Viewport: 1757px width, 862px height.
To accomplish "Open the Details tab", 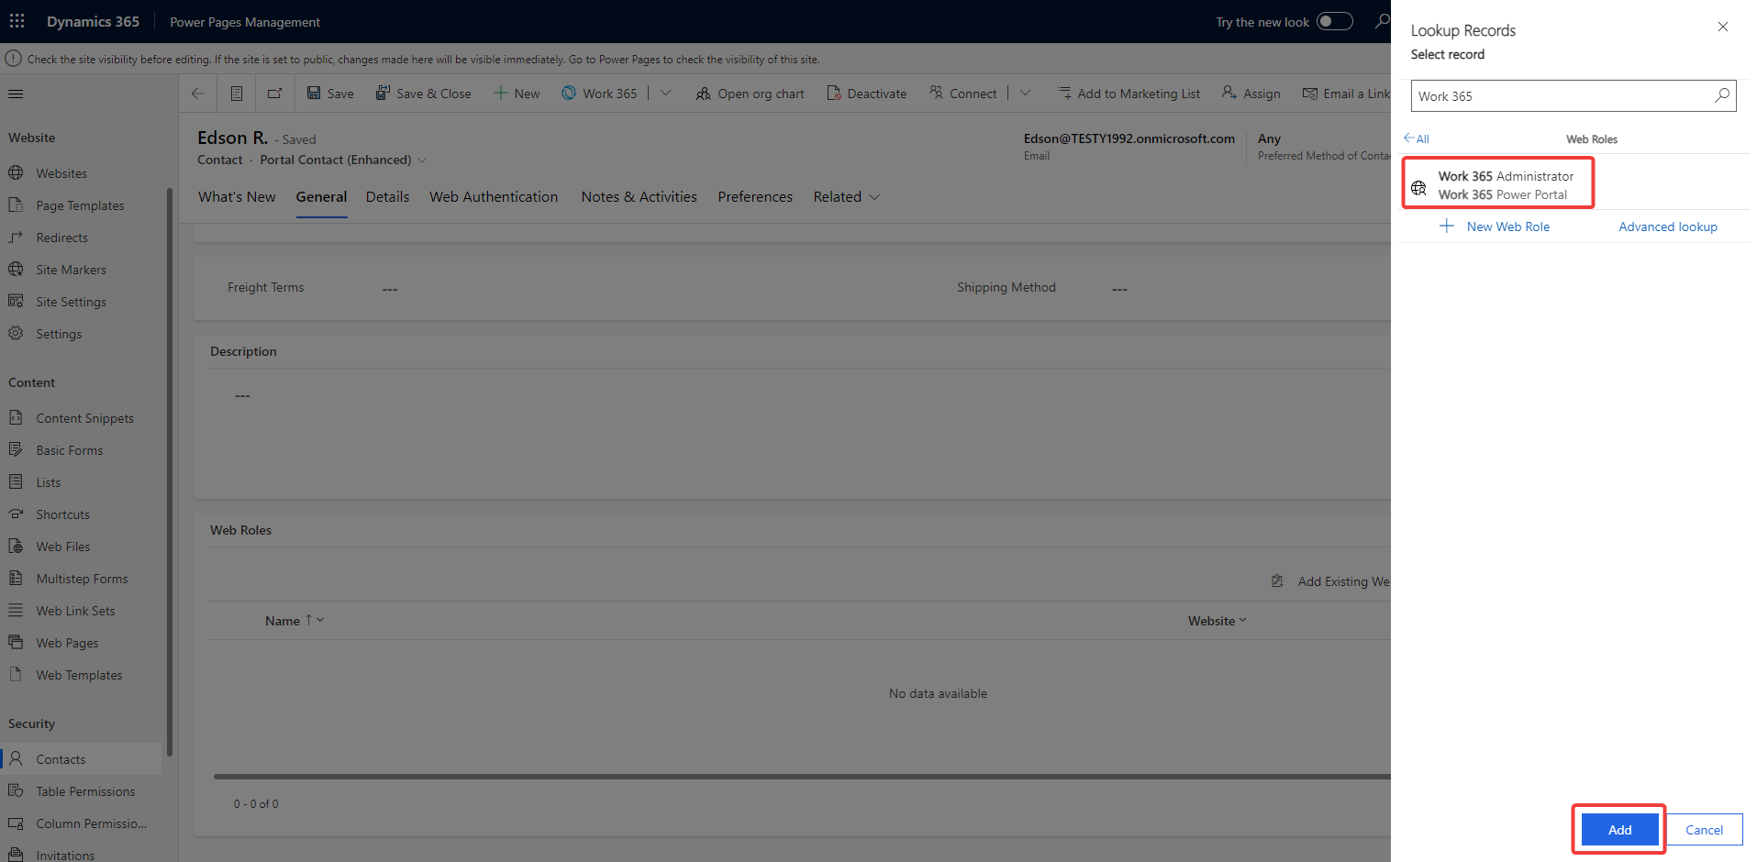I will [x=387, y=197].
